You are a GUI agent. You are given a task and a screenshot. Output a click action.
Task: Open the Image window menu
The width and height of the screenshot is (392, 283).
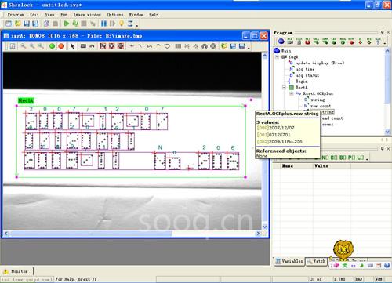coord(87,15)
